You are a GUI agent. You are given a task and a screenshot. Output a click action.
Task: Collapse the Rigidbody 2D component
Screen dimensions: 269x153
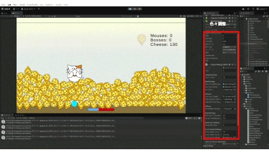(204, 21)
